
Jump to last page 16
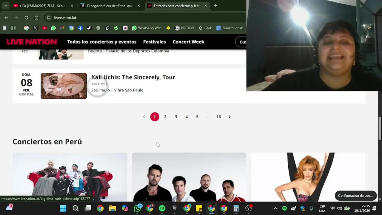coord(218,117)
